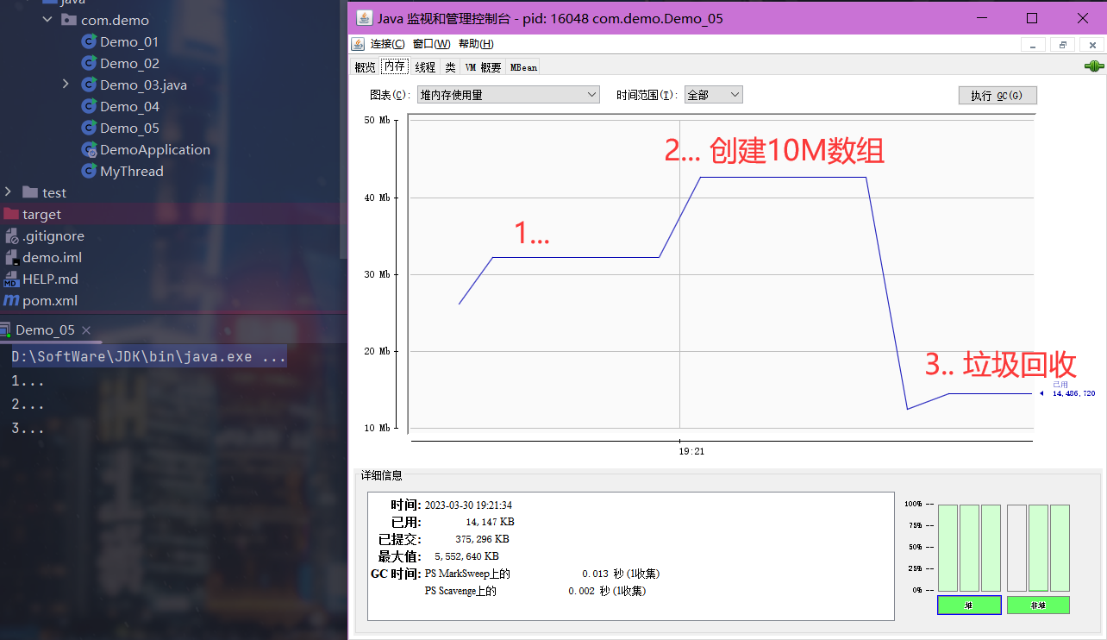Viewport: 1107px width, 640px height.
Task: Open the 连接 (Connection) menu
Action: click(x=387, y=44)
